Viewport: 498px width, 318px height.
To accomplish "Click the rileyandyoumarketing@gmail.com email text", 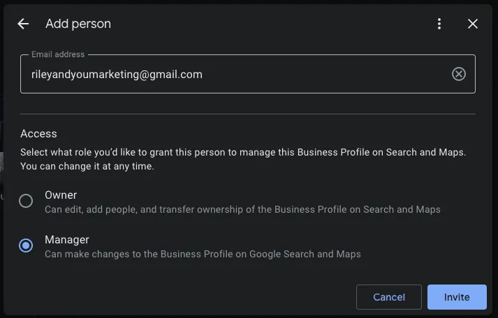I will [x=117, y=74].
